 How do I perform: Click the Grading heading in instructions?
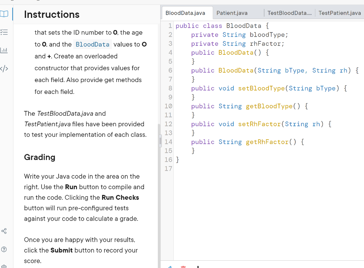[x=39, y=157]
